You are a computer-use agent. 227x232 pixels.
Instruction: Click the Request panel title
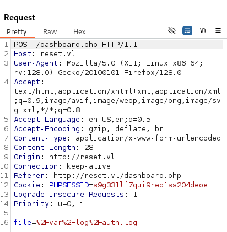click(19, 18)
